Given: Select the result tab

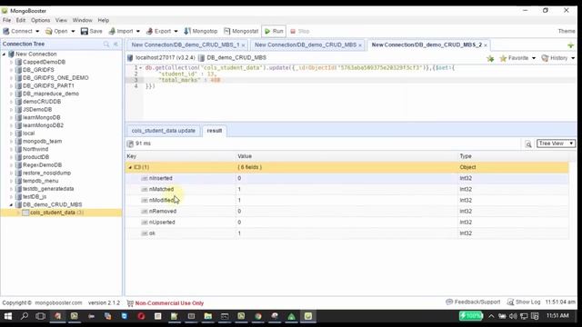Looking at the screenshot, I should 215,131.
